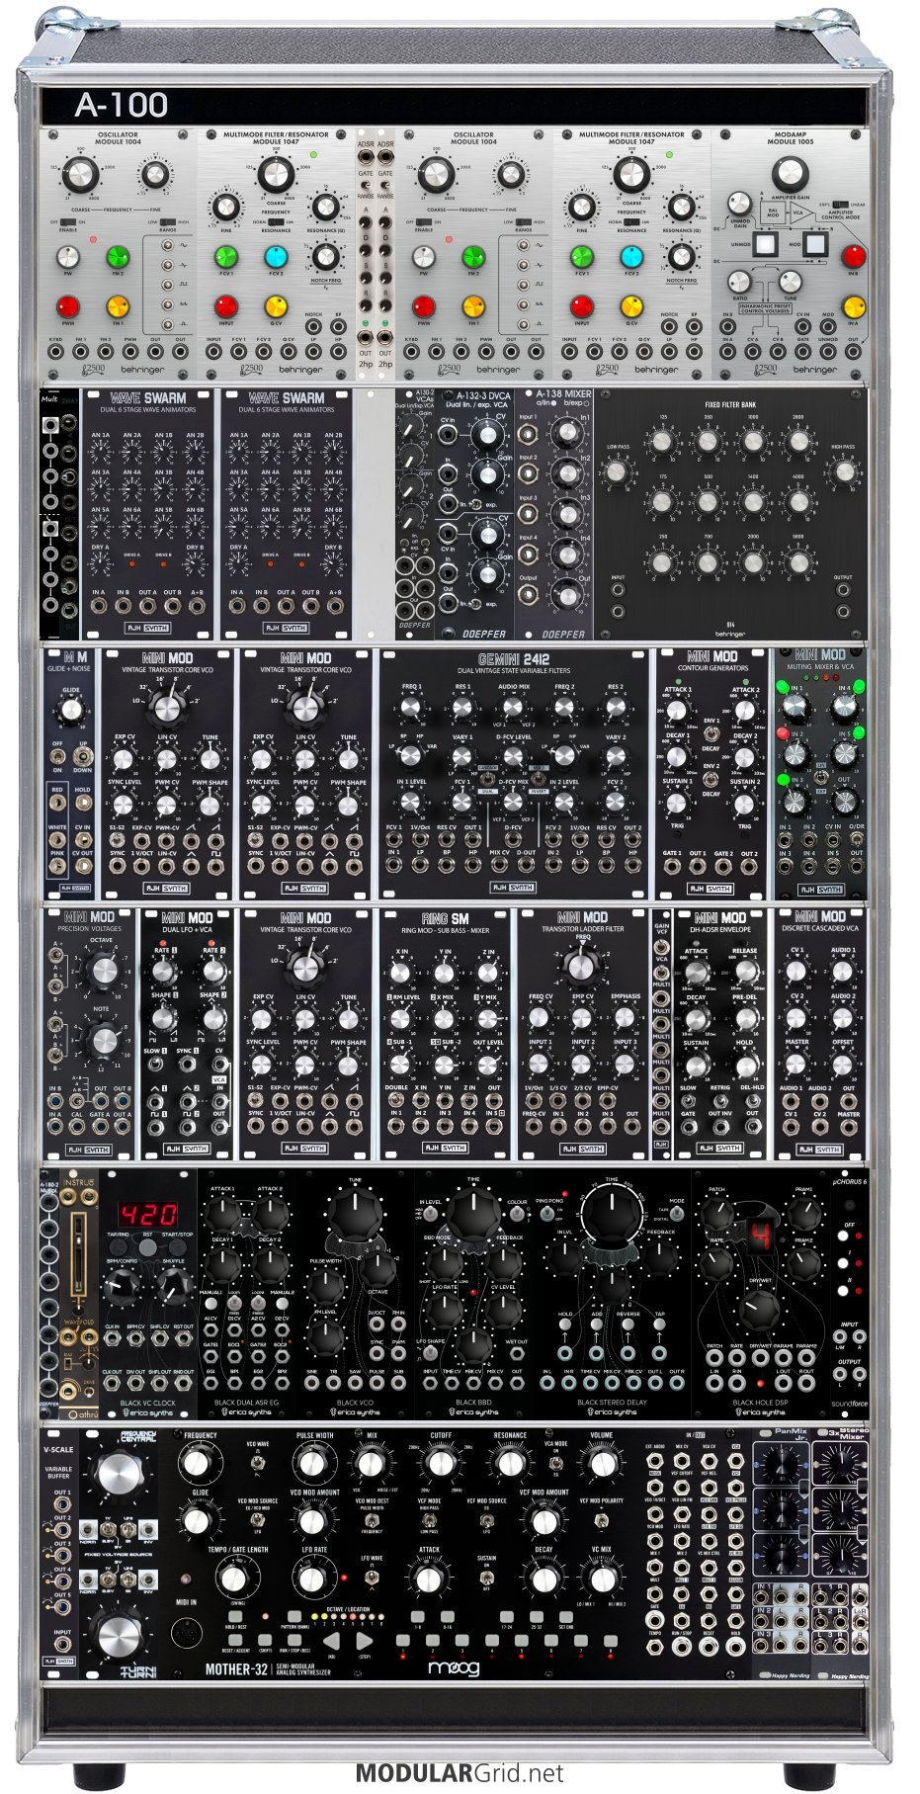Flip the Mother-32 VCO WAVE switch
This screenshot has height=1794, width=920.
258,1463
